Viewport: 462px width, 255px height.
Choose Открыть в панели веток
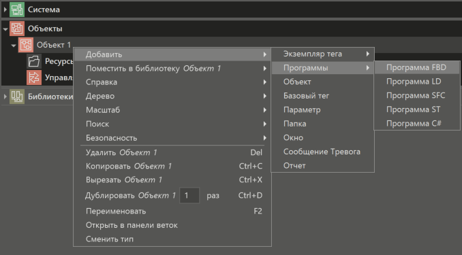tap(172, 225)
